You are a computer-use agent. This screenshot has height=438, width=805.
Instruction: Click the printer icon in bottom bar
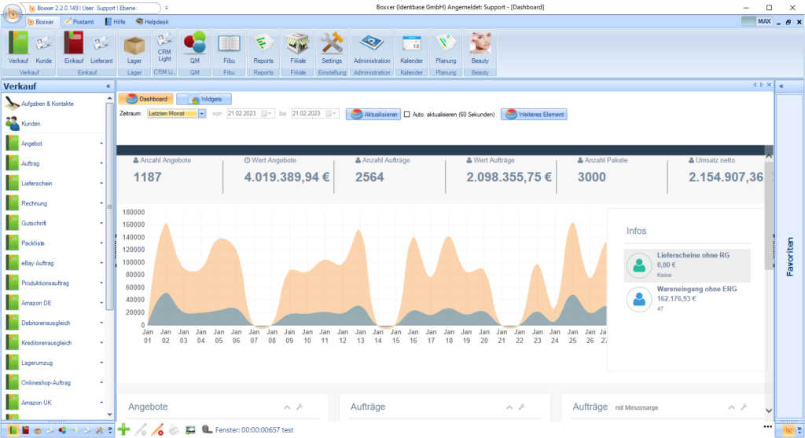click(x=174, y=430)
